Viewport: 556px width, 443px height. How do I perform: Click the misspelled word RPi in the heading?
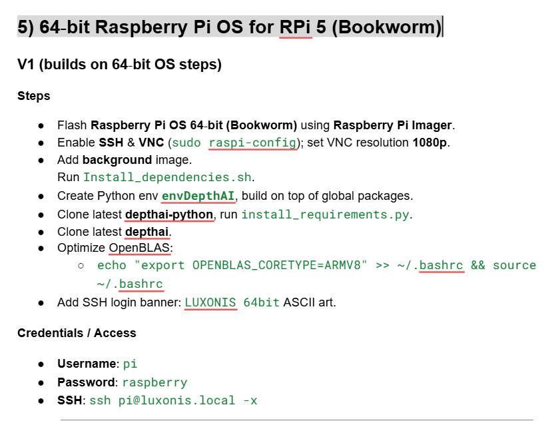coord(296,27)
